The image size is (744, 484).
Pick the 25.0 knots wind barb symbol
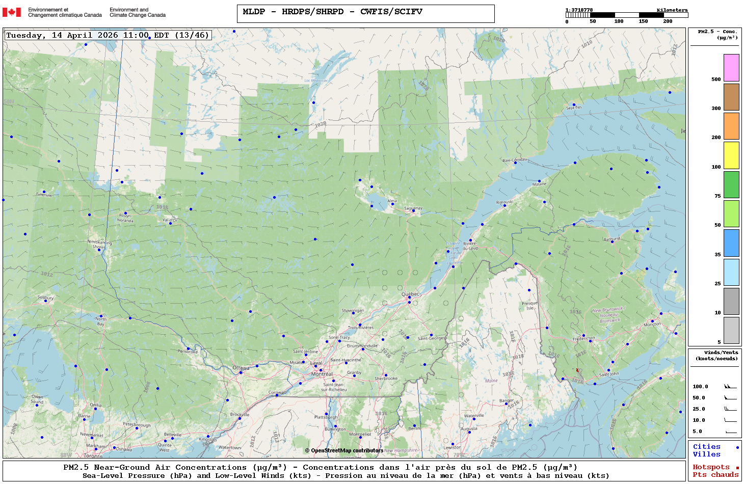click(x=730, y=409)
